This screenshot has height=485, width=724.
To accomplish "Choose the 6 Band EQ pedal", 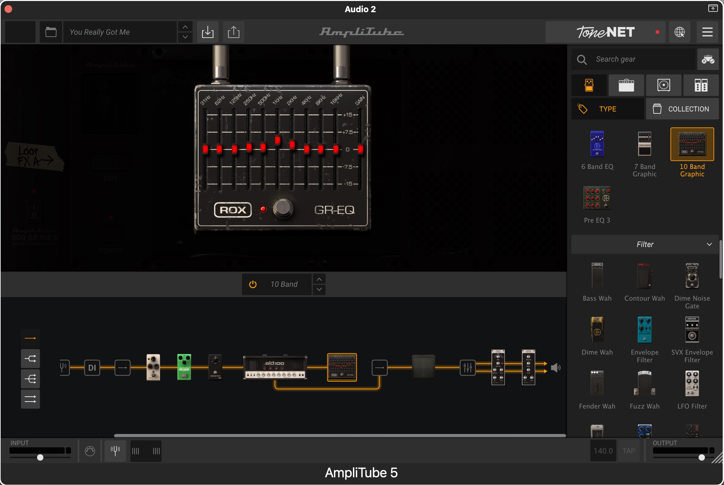I will coord(597,150).
